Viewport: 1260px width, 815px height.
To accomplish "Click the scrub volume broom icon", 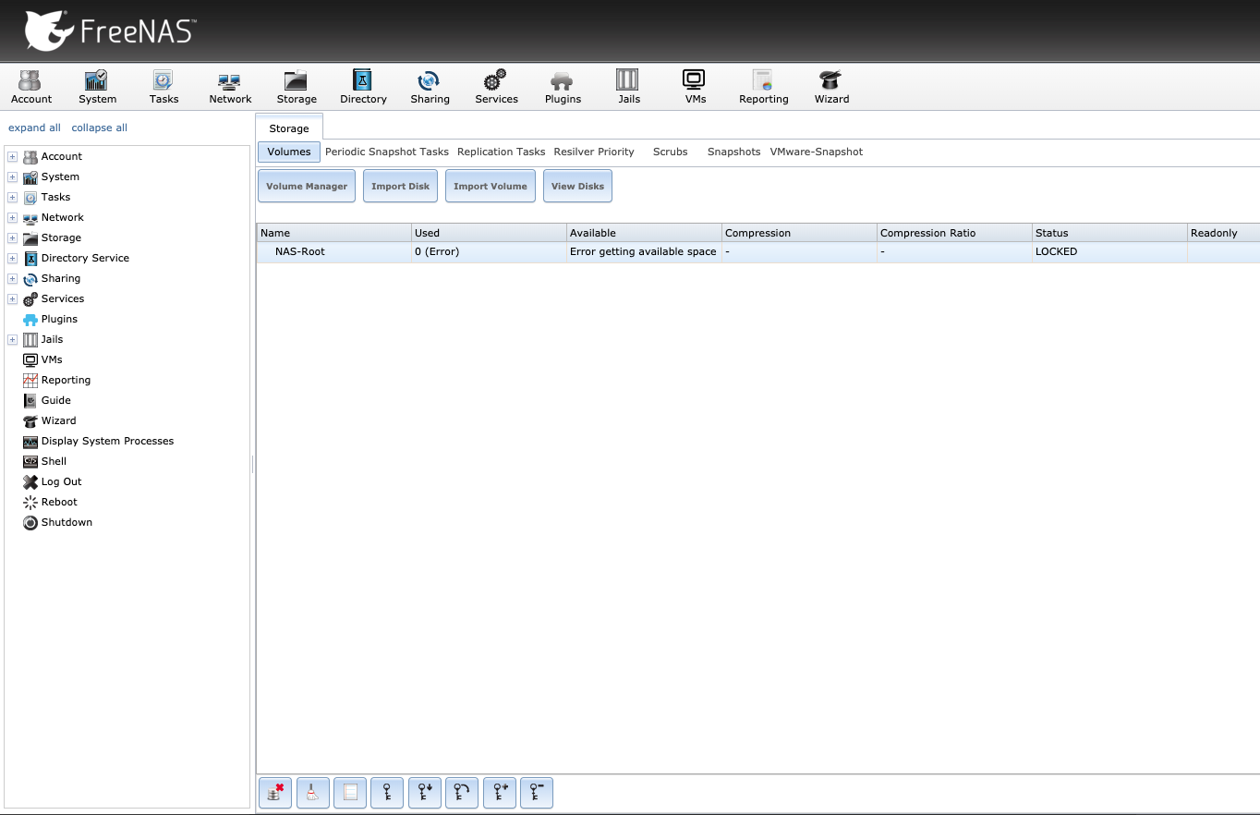I will pos(312,792).
